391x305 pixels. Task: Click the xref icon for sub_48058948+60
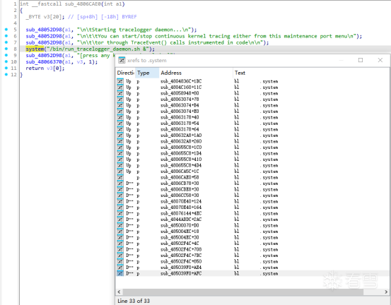pyautogui.click(x=120, y=93)
